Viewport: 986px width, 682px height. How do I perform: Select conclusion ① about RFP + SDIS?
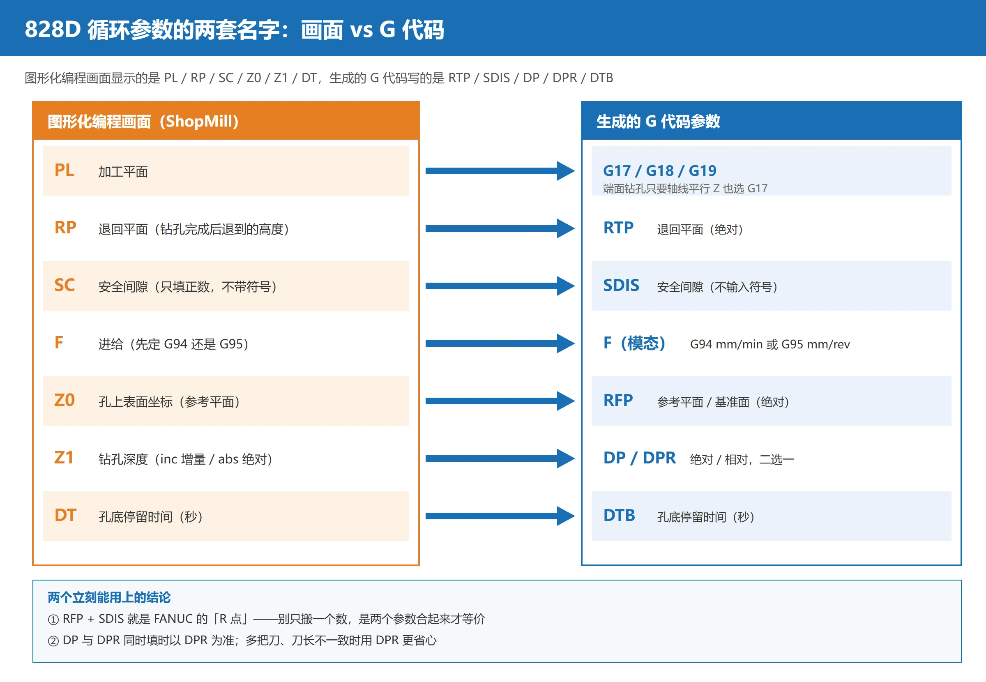tap(266, 619)
